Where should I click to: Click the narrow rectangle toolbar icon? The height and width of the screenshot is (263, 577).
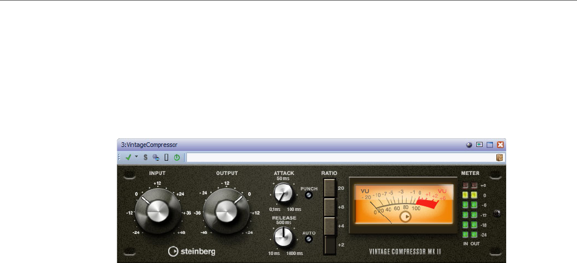tap(166, 157)
